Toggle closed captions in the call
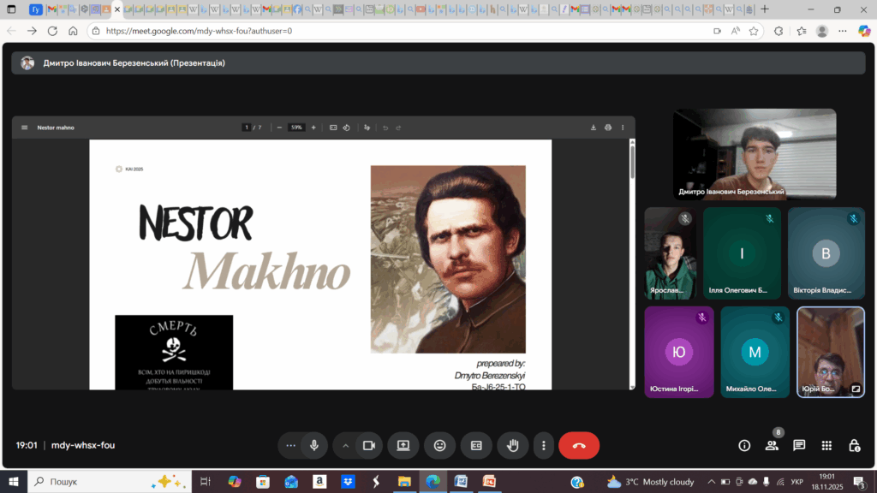This screenshot has width=877, height=493. click(476, 445)
